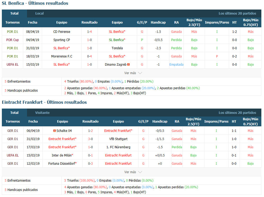264x197 pixels.
Task: Click the P in Moreirense row Impares/Pares column
Action: (217, 56)
